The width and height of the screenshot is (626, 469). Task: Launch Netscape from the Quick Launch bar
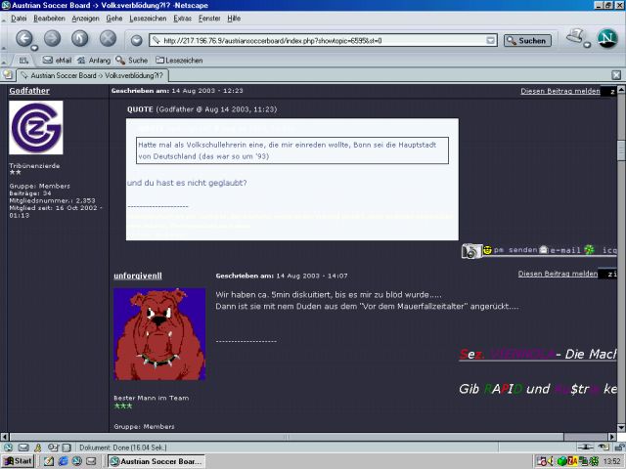[x=76, y=461]
